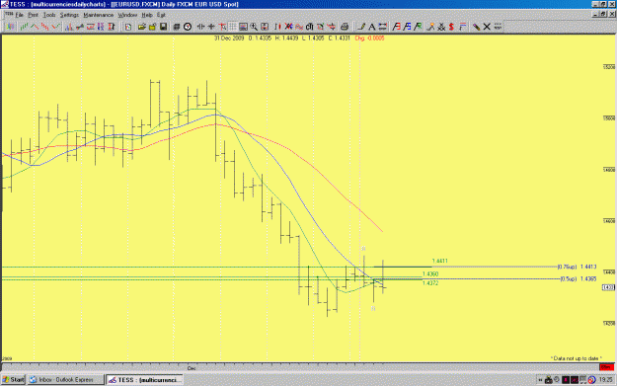Click the black X delete icon
617x386 pixels.
point(487,27)
